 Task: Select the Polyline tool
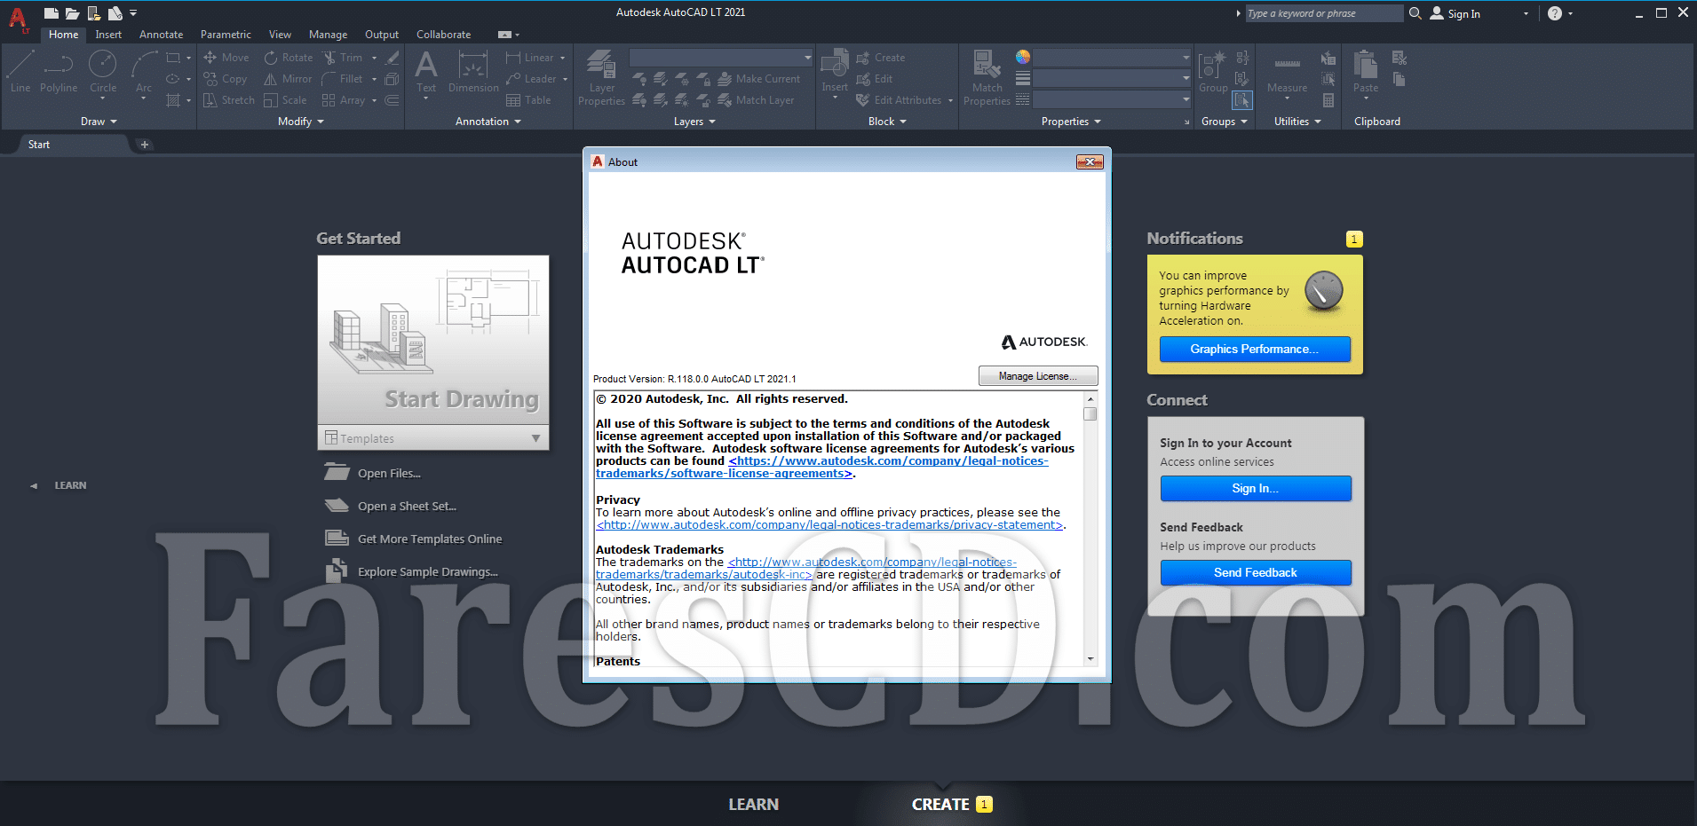pos(59,71)
